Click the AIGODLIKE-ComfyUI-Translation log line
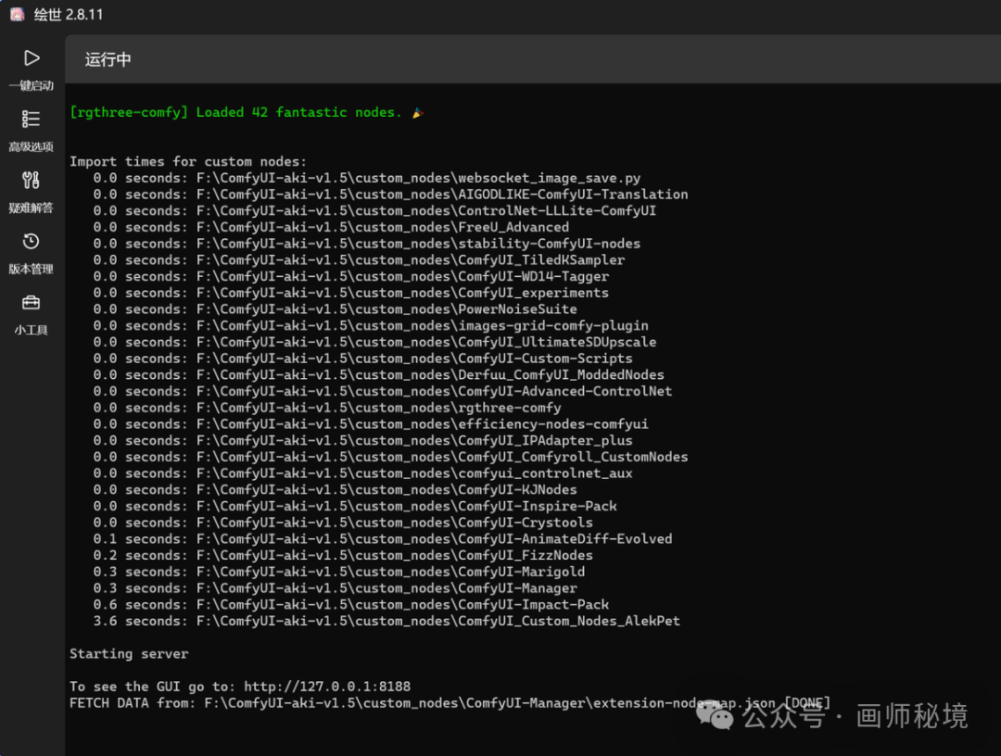This screenshot has width=1001, height=756. pyautogui.click(x=391, y=195)
